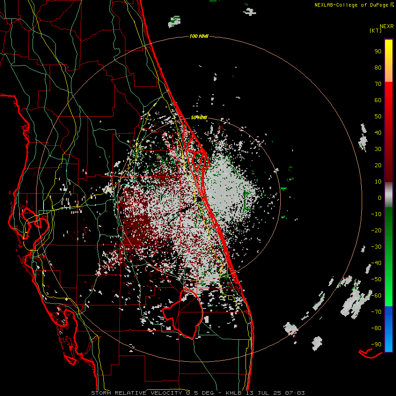
Task: Click the -60 value on the velocity scale
Action: point(376,296)
